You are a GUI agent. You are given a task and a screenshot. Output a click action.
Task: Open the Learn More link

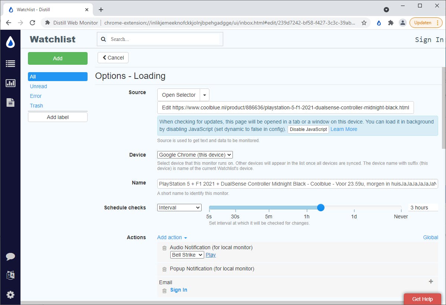click(x=344, y=129)
